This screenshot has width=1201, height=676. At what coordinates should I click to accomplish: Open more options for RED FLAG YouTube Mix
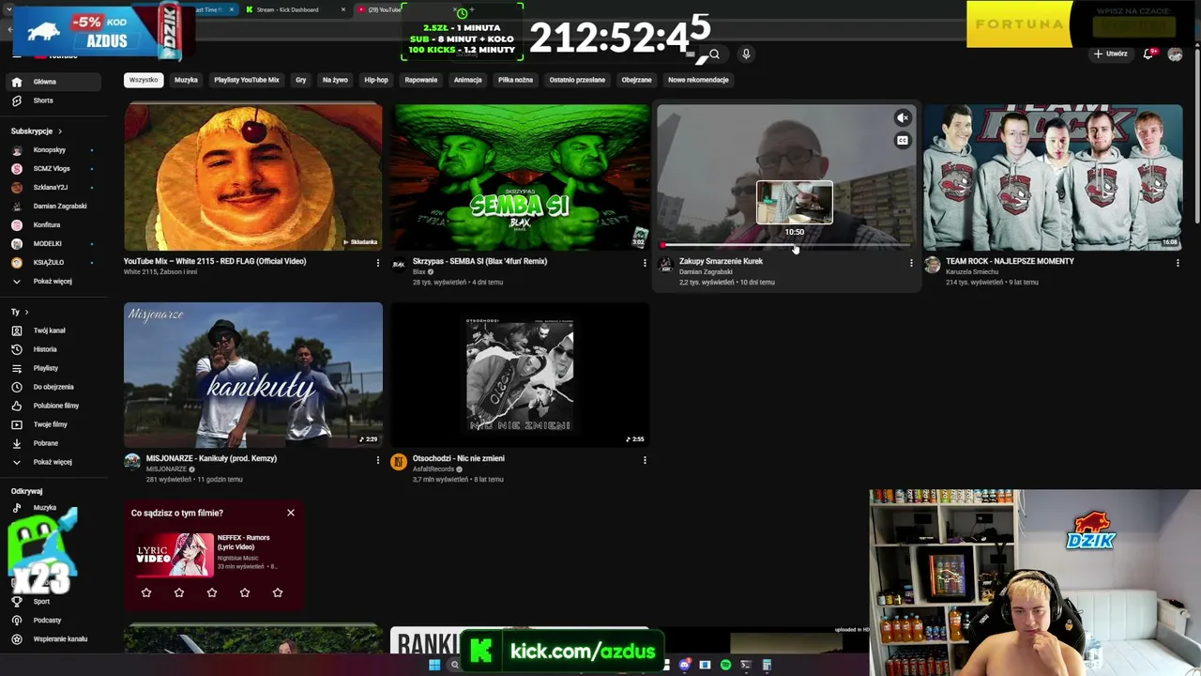[378, 263]
